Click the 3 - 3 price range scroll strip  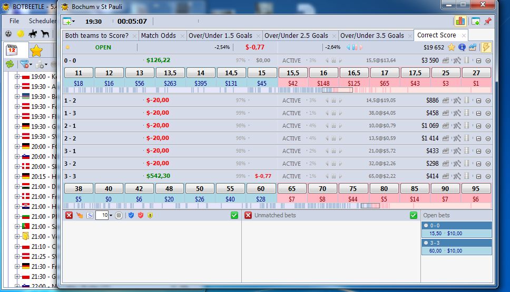pyautogui.click(x=278, y=206)
